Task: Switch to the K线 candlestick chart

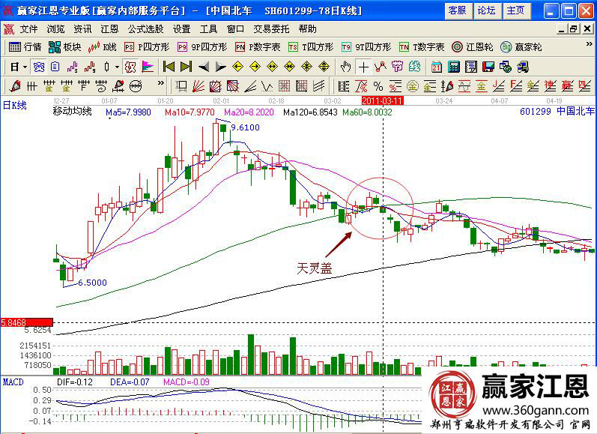Action: click(x=103, y=46)
